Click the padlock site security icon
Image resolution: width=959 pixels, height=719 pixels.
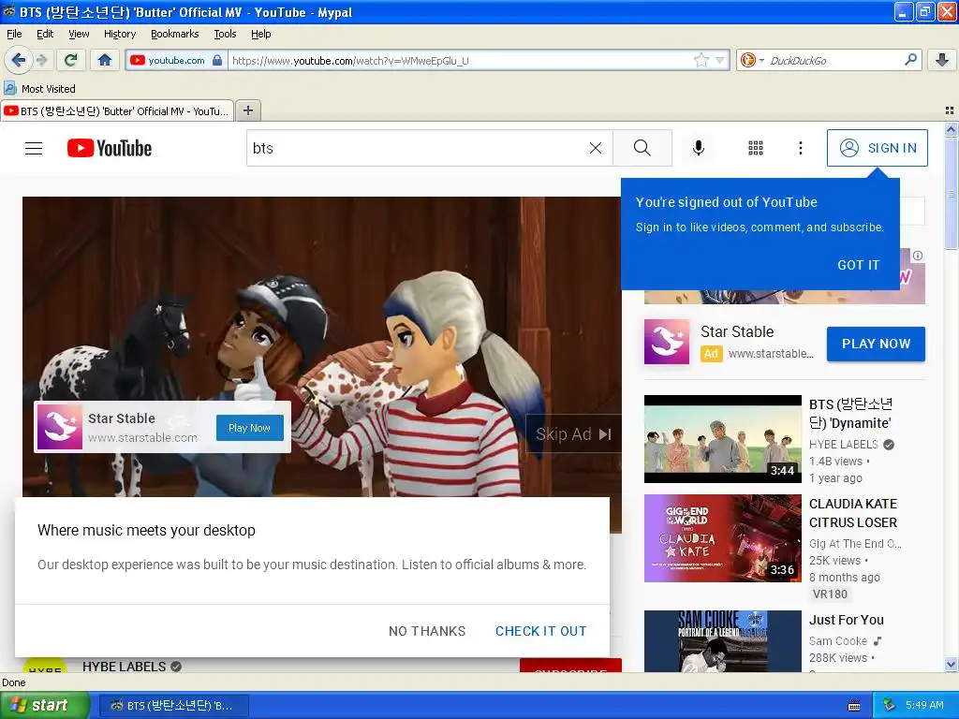pos(217,60)
